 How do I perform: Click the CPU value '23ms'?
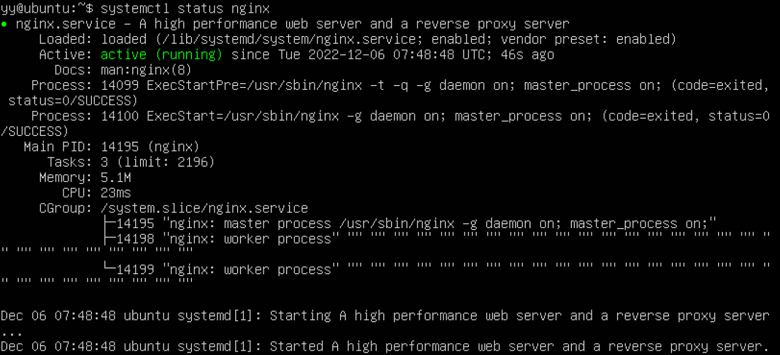click(116, 193)
